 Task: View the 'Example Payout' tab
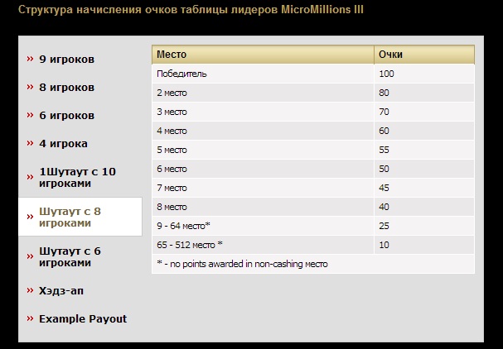coord(83,319)
